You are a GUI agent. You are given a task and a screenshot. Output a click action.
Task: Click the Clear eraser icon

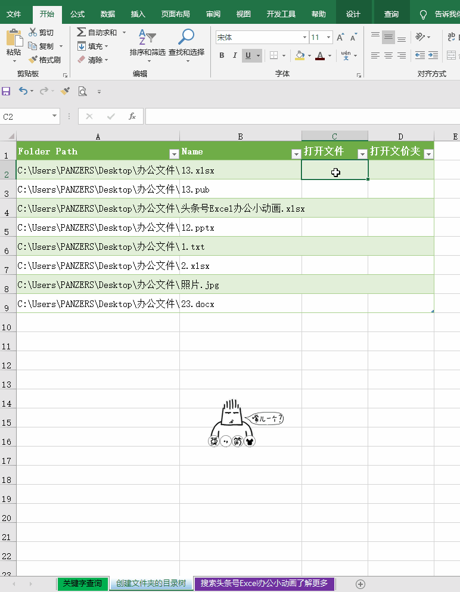click(82, 60)
